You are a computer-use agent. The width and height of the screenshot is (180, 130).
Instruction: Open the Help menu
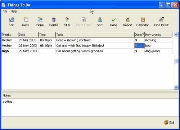[14, 11]
